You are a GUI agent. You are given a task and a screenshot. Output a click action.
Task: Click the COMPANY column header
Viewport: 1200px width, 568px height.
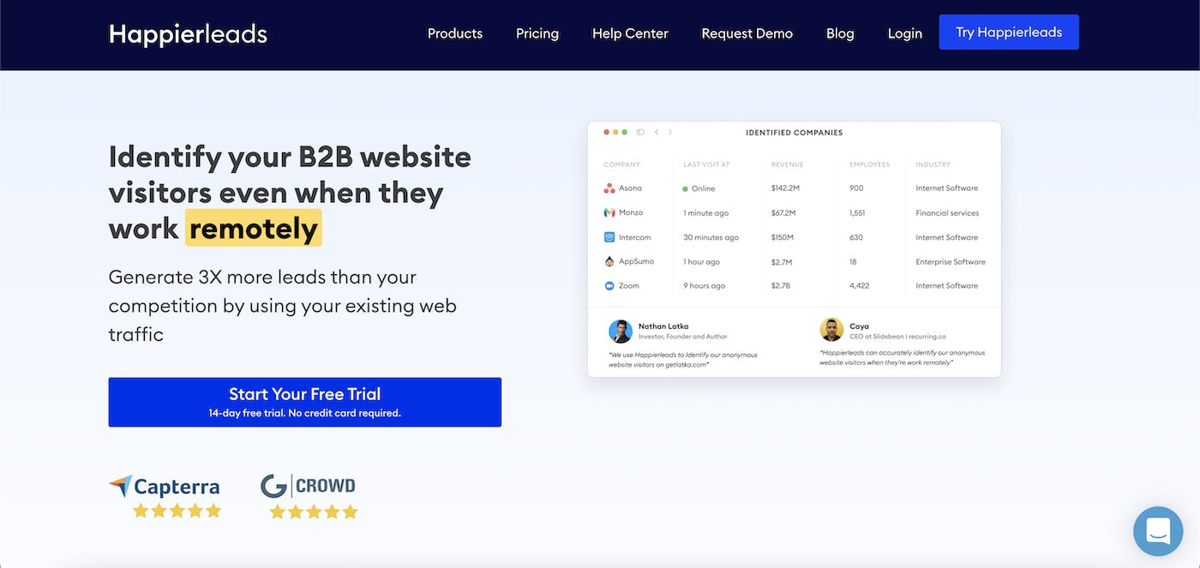(621, 164)
